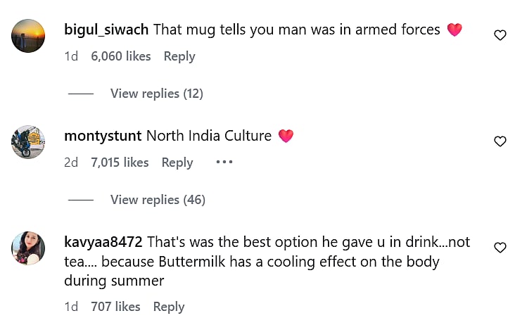
Task: Reply to kavyaa8472's Buttermilk comment
Action: [169, 307]
